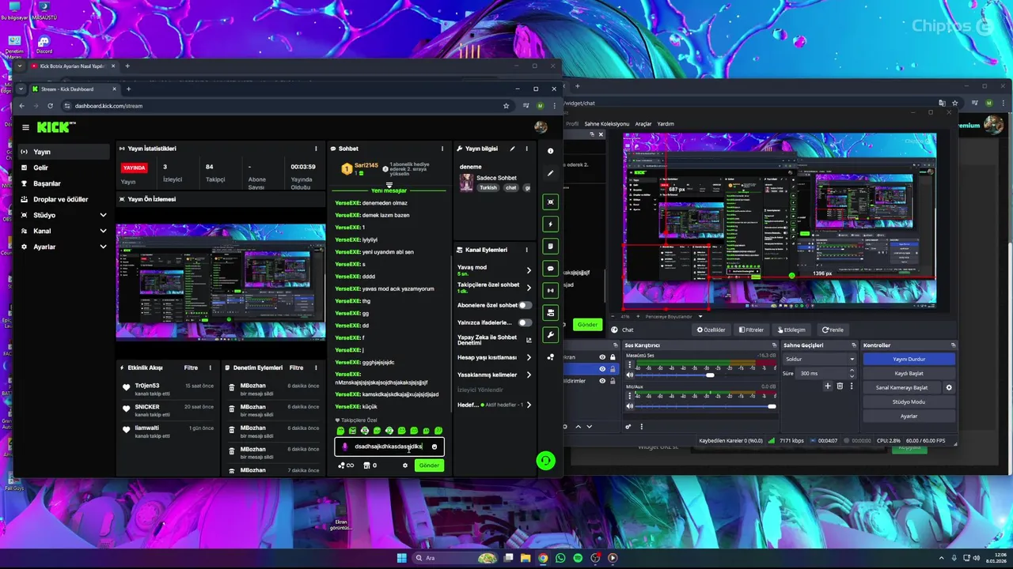Mute Masaüstü Ses speaker icon in OBS

(x=630, y=375)
